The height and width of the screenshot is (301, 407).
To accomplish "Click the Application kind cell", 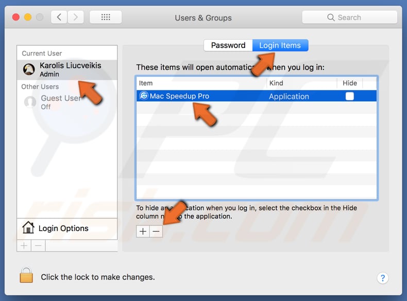I will point(289,96).
